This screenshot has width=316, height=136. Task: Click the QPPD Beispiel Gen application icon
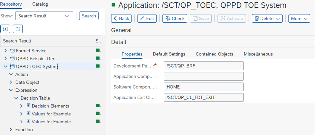pos(12,58)
